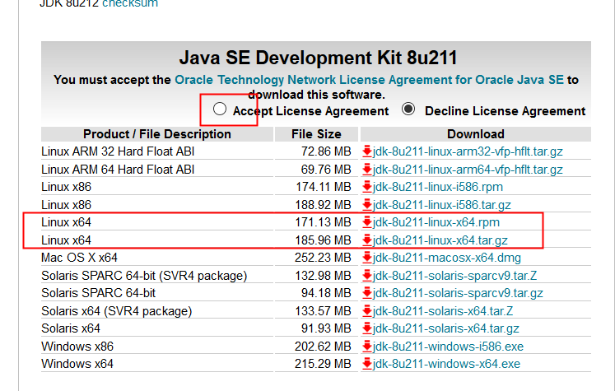Click red download arrow for linux-arm32 file
Screen dimensions: 615x391
coord(367,151)
